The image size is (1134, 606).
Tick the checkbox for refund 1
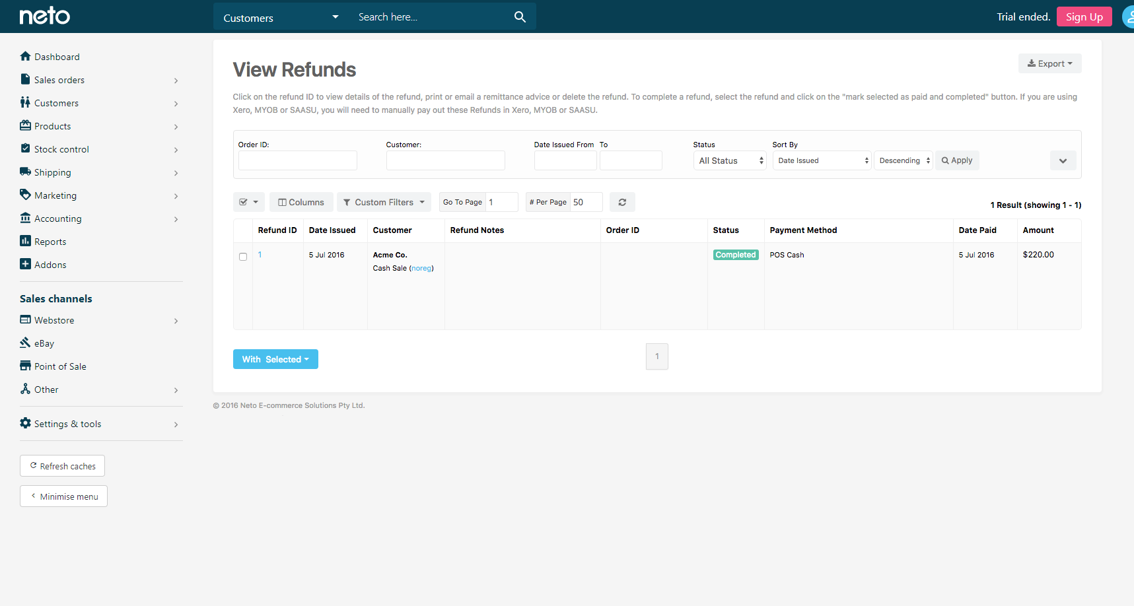(x=243, y=257)
